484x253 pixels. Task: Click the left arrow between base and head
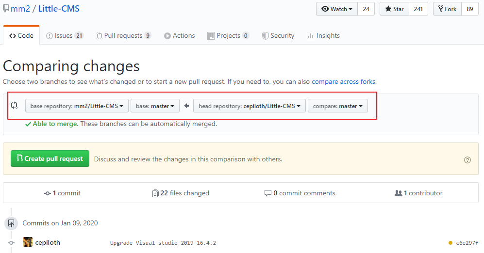(186, 106)
